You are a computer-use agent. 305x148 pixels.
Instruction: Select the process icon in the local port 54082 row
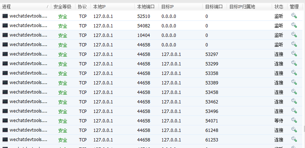(5, 26)
